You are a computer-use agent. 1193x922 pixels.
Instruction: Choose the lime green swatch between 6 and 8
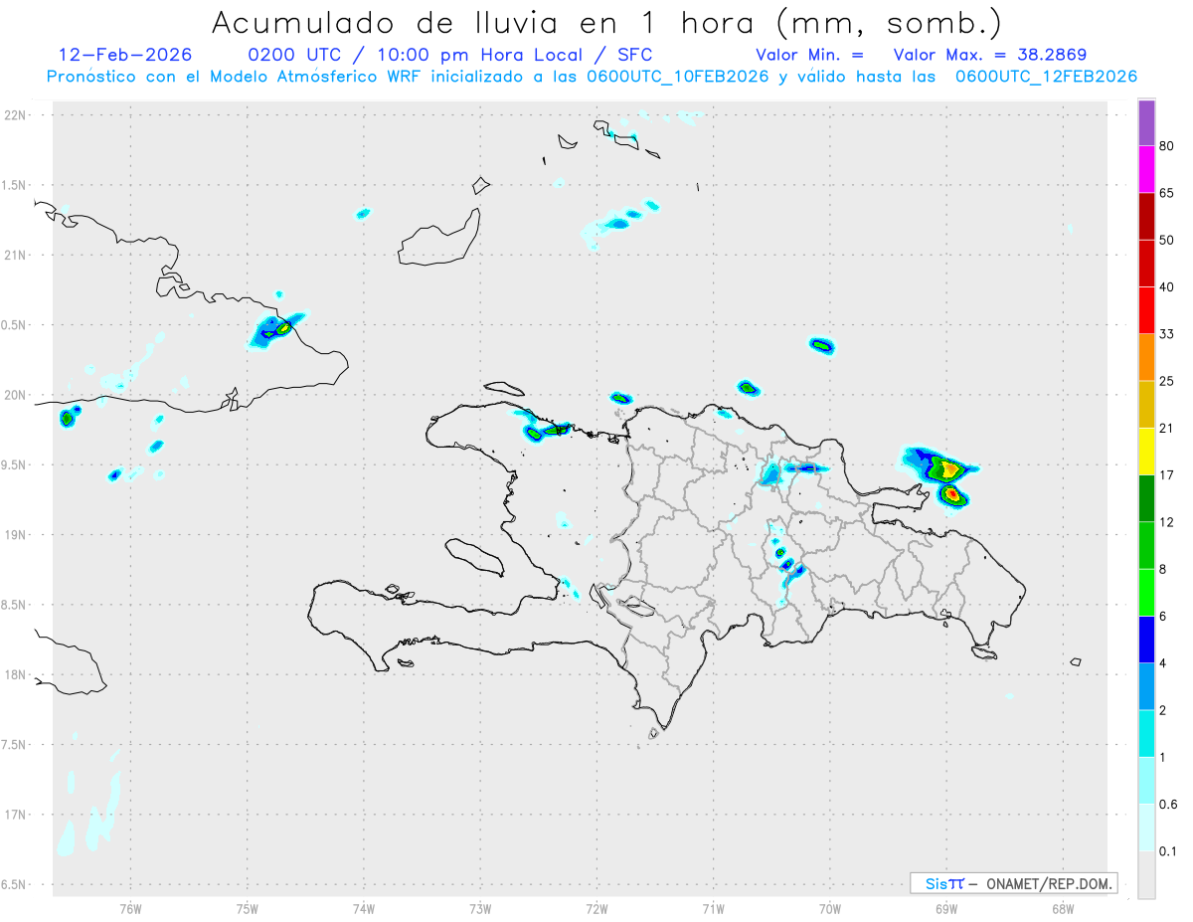(x=1146, y=593)
